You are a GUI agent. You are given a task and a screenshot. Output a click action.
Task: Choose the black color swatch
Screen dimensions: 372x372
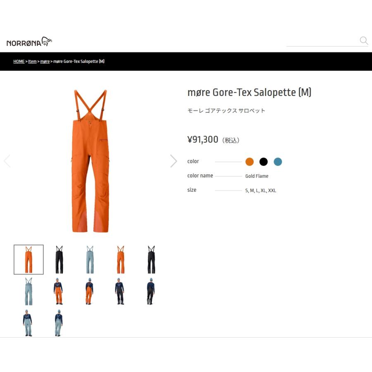click(x=263, y=162)
